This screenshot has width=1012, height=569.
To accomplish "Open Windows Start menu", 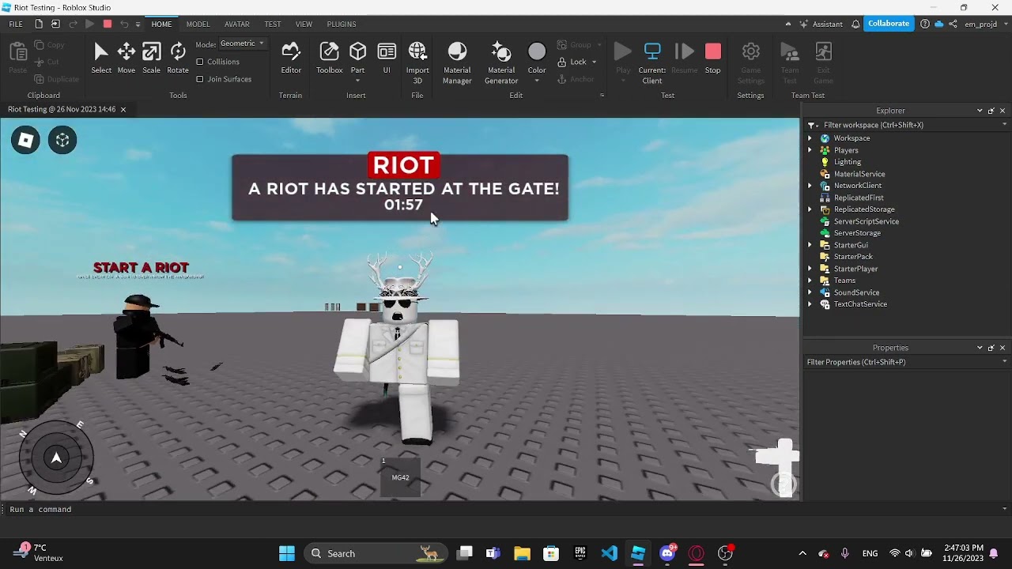I will point(287,553).
